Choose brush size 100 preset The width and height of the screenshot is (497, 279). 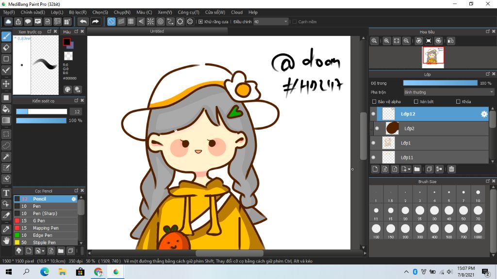pyautogui.click(x=376, y=231)
